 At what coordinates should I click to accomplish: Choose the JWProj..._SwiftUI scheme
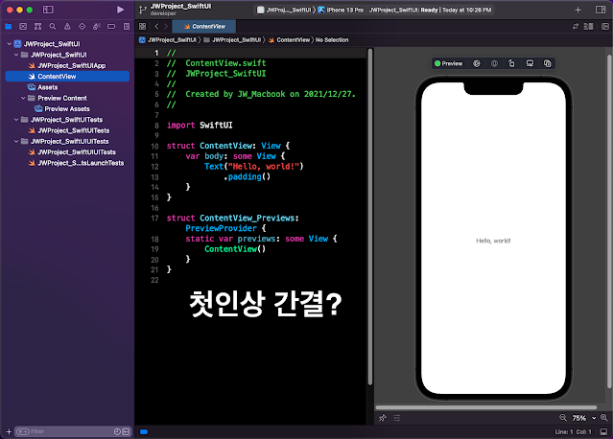284,10
